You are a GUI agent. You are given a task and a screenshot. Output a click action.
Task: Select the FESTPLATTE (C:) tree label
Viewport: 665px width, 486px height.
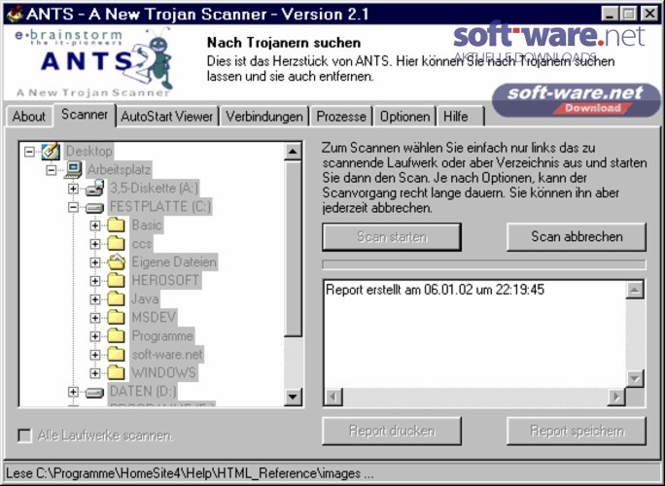click(x=159, y=207)
